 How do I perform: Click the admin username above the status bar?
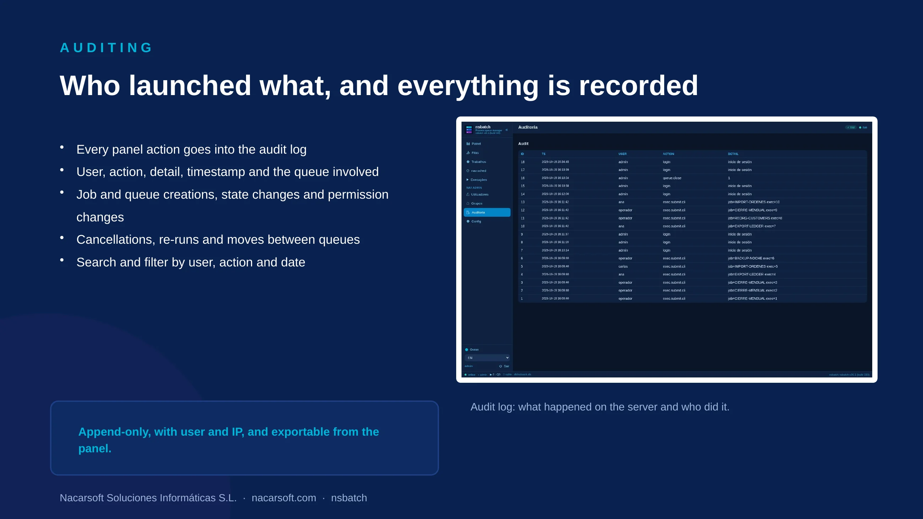(469, 366)
